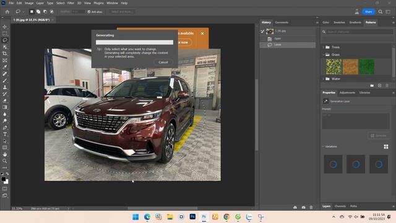
Task: Select the Lasso tool in the toolbar
Action: coord(5,40)
